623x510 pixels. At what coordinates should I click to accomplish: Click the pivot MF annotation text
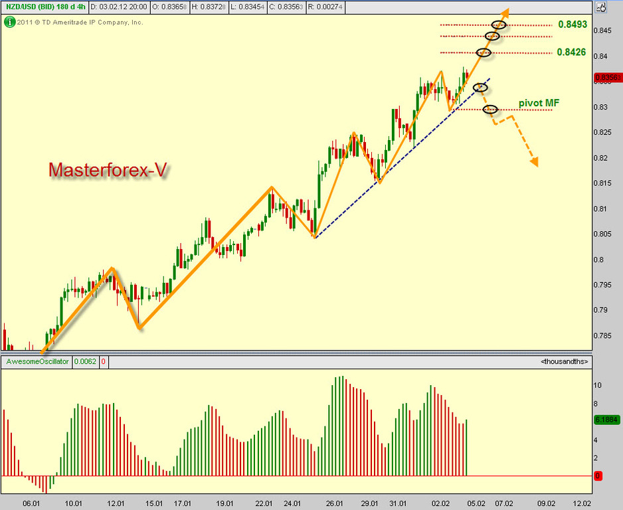point(539,103)
